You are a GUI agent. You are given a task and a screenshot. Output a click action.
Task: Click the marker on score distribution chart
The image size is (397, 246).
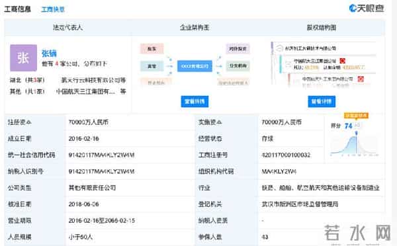[x=356, y=134]
